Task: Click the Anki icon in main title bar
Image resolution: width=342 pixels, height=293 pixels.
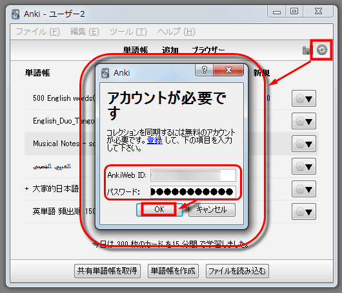Action: coord(15,14)
